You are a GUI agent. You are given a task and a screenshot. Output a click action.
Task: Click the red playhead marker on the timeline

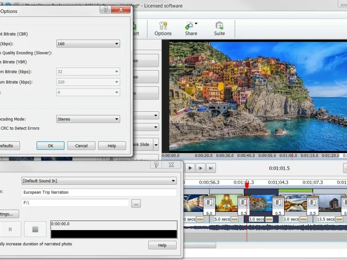(x=247, y=185)
